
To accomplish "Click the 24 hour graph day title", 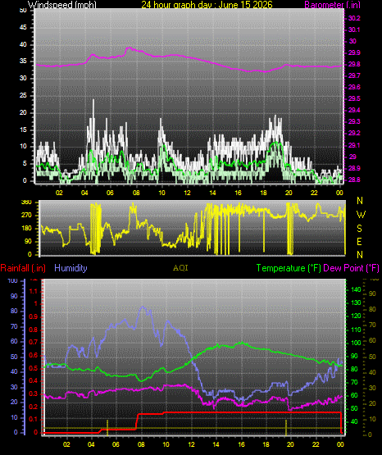I will pos(207,5).
